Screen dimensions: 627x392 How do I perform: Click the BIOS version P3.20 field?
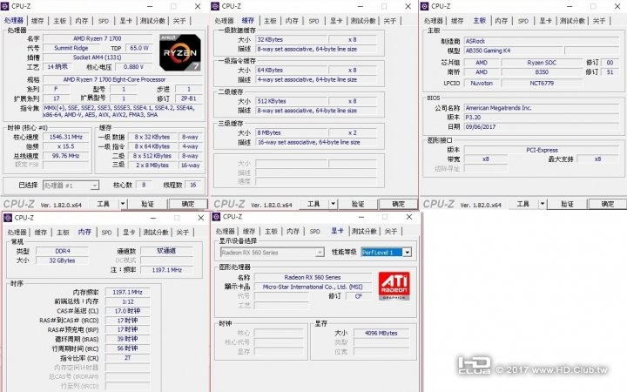point(541,118)
